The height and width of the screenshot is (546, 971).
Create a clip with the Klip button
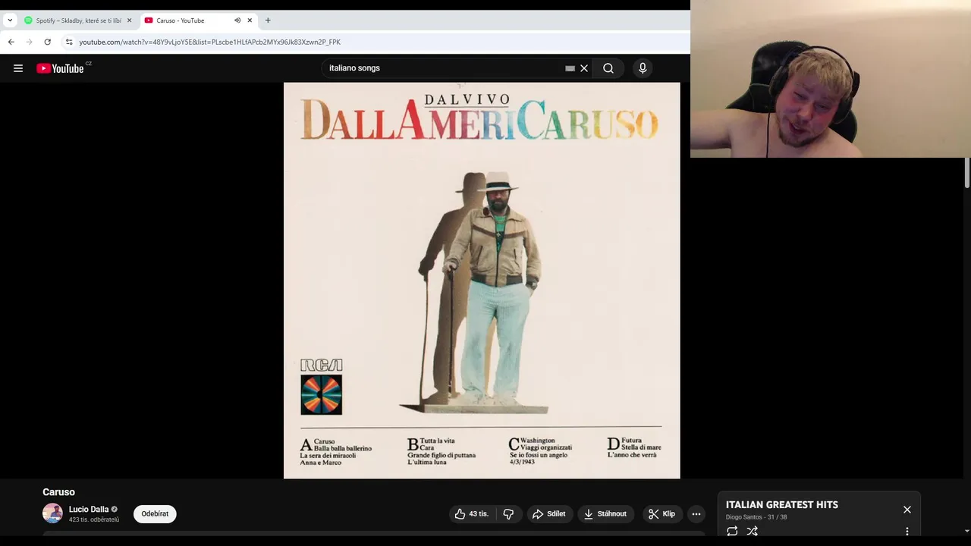coord(661,514)
